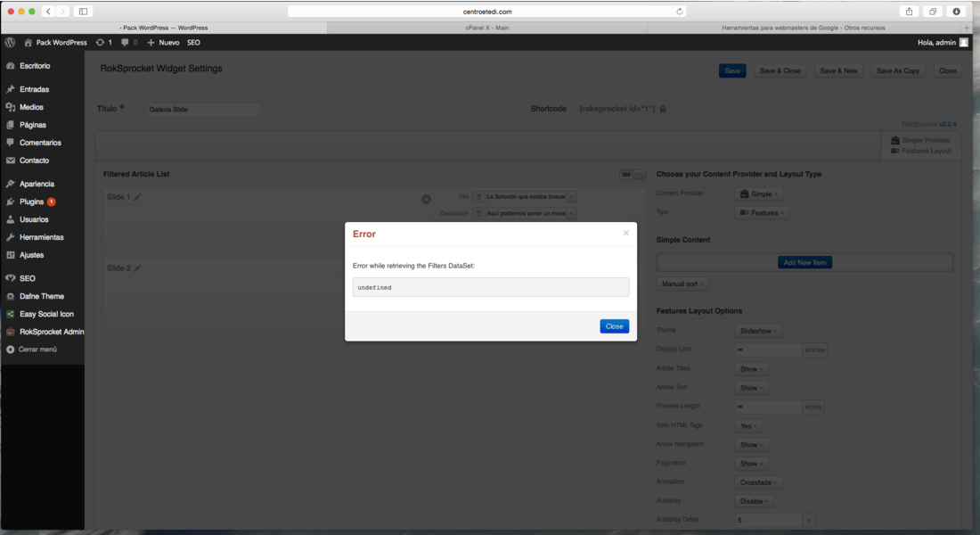Click the Description text type icon
Viewport: 980px width, 535px height.
478,213
